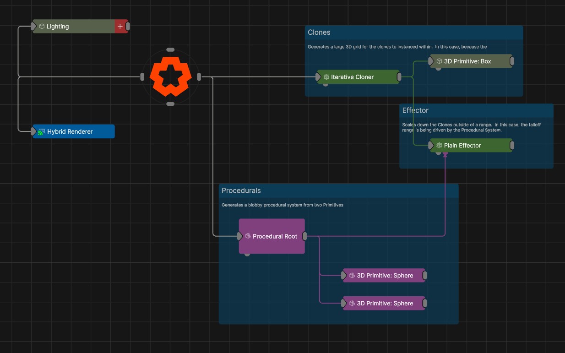Viewport: 565px width, 353px height.
Task: Click the root node's right output port
Action: point(199,77)
